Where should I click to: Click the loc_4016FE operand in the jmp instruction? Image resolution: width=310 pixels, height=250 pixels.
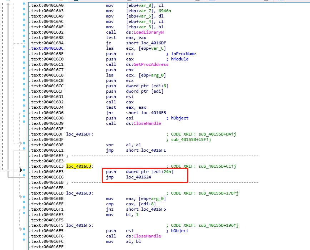click(x=153, y=150)
